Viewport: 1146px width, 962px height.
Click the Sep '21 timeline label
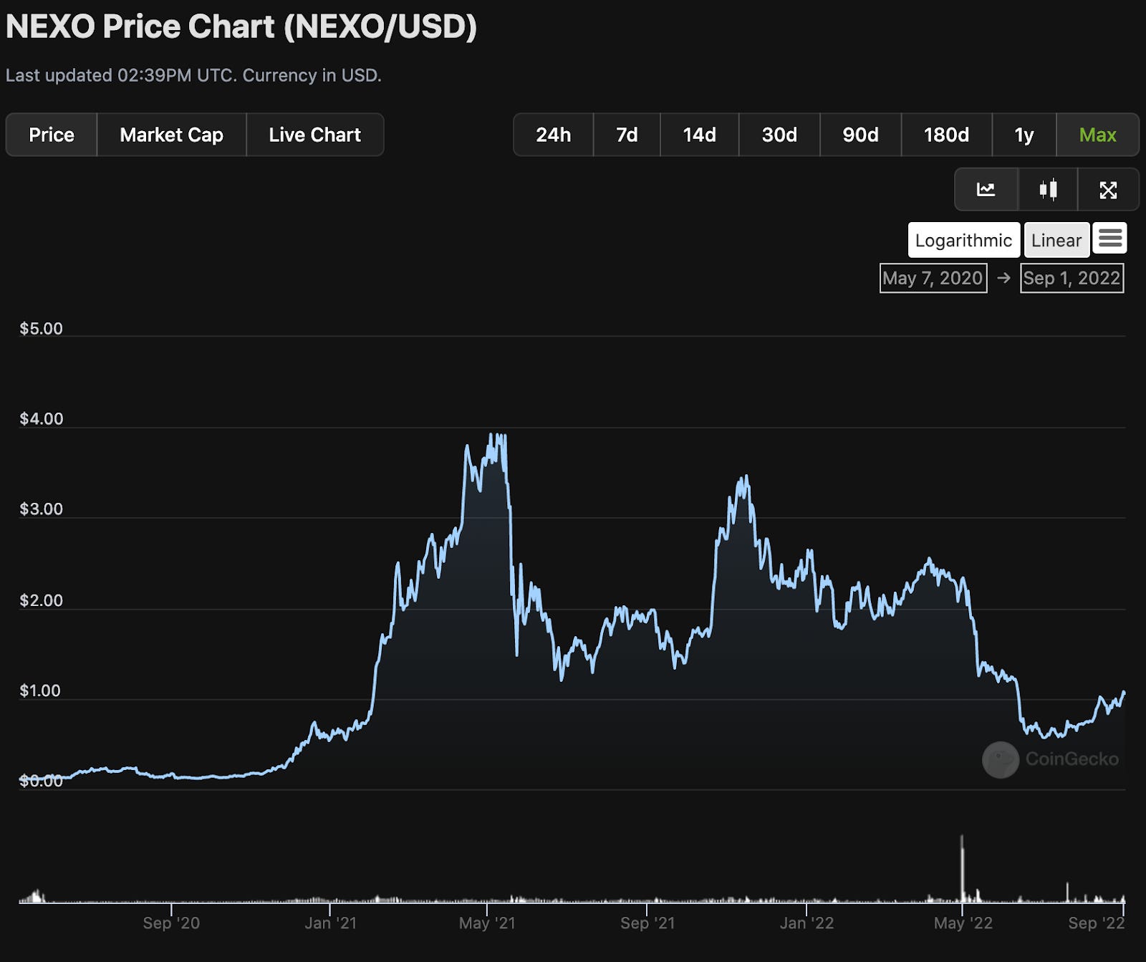(647, 923)
